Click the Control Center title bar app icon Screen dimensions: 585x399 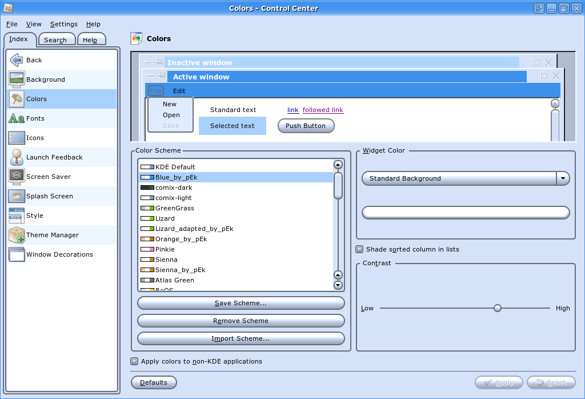pos(8,8)
